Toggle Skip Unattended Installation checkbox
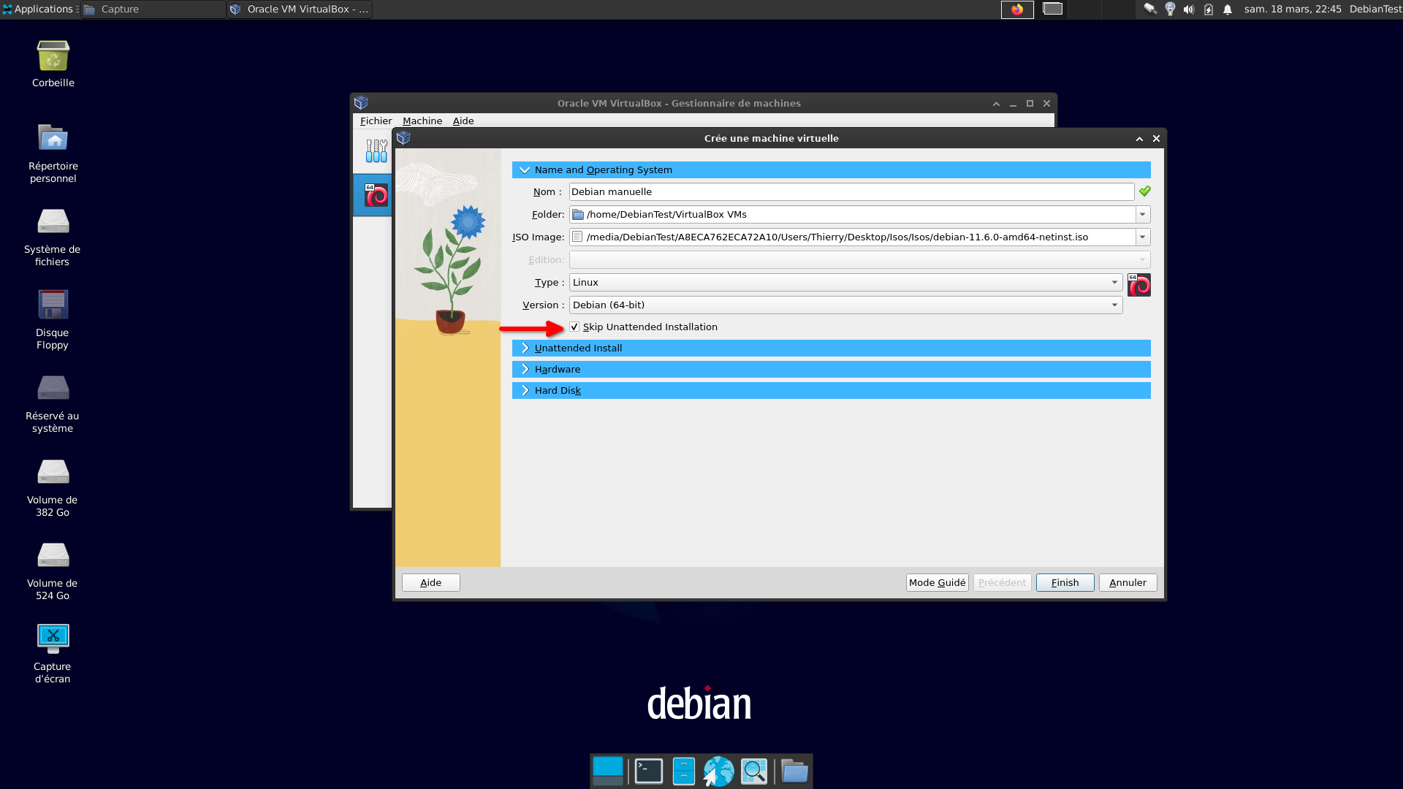This screenshot has width=1403, height=789. (x=574, y=327)
